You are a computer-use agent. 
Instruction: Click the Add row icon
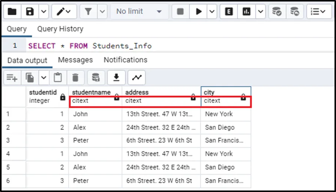pos(12,77)
